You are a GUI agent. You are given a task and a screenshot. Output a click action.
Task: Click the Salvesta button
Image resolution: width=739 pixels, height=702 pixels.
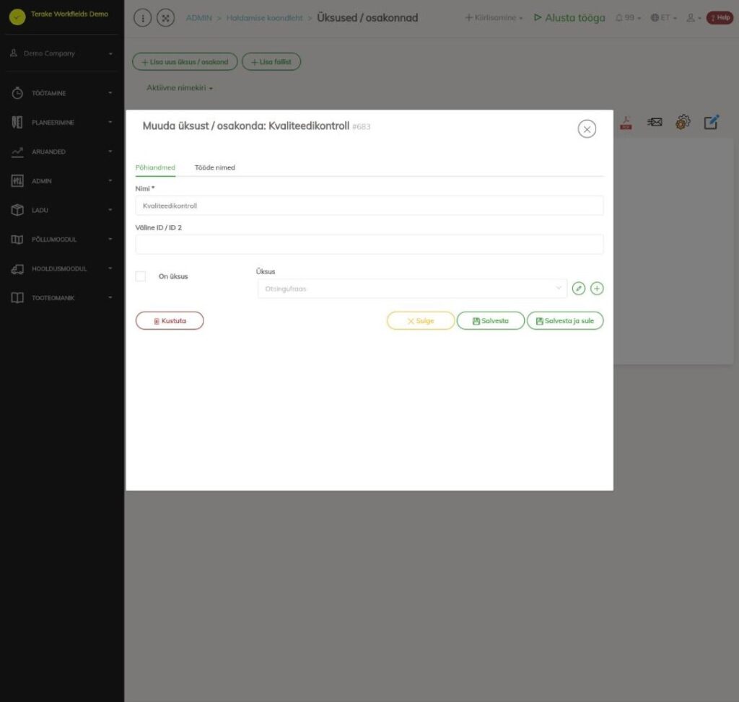click(x=490, y=320)
